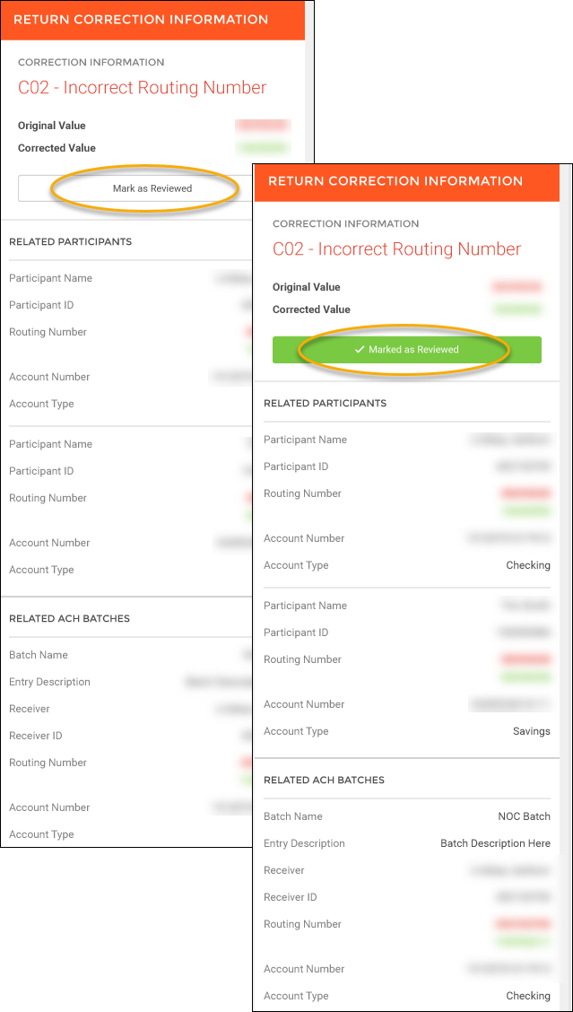Click front panel's Return Correction Information header
This screenshot has width=573, height=1012.
click(395, 181)
